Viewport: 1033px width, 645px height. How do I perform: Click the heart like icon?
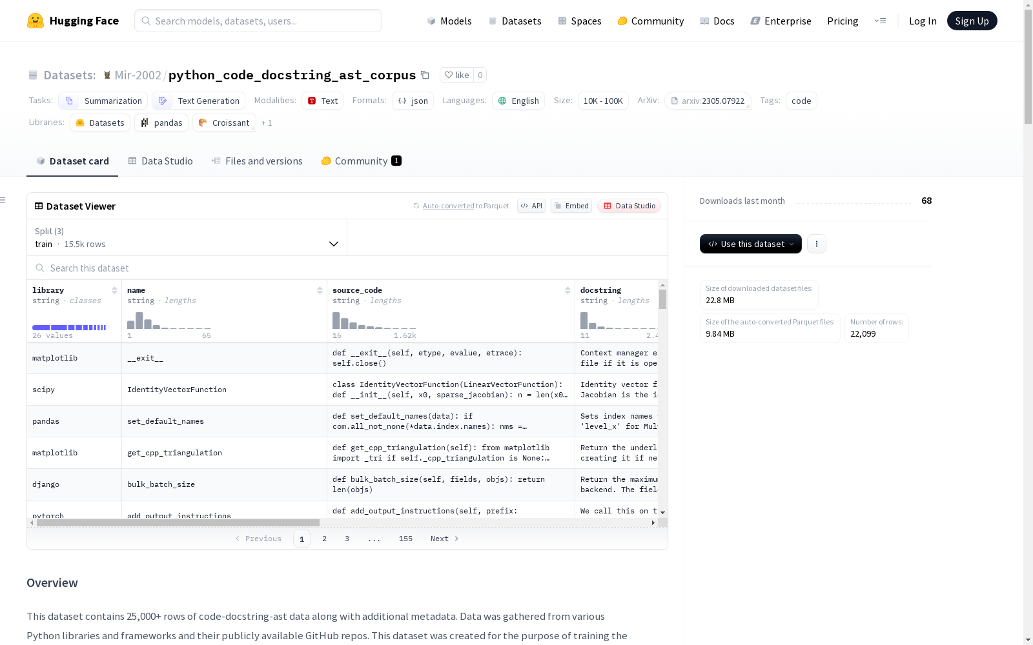(x=449, y=75)
